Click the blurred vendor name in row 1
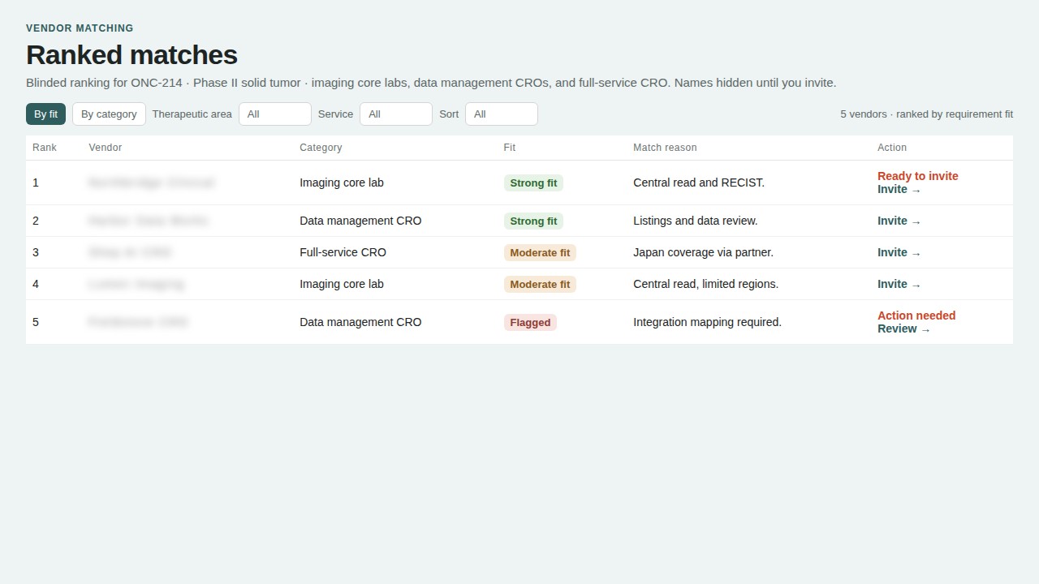1039x584 pixels. tap(152, 182)
